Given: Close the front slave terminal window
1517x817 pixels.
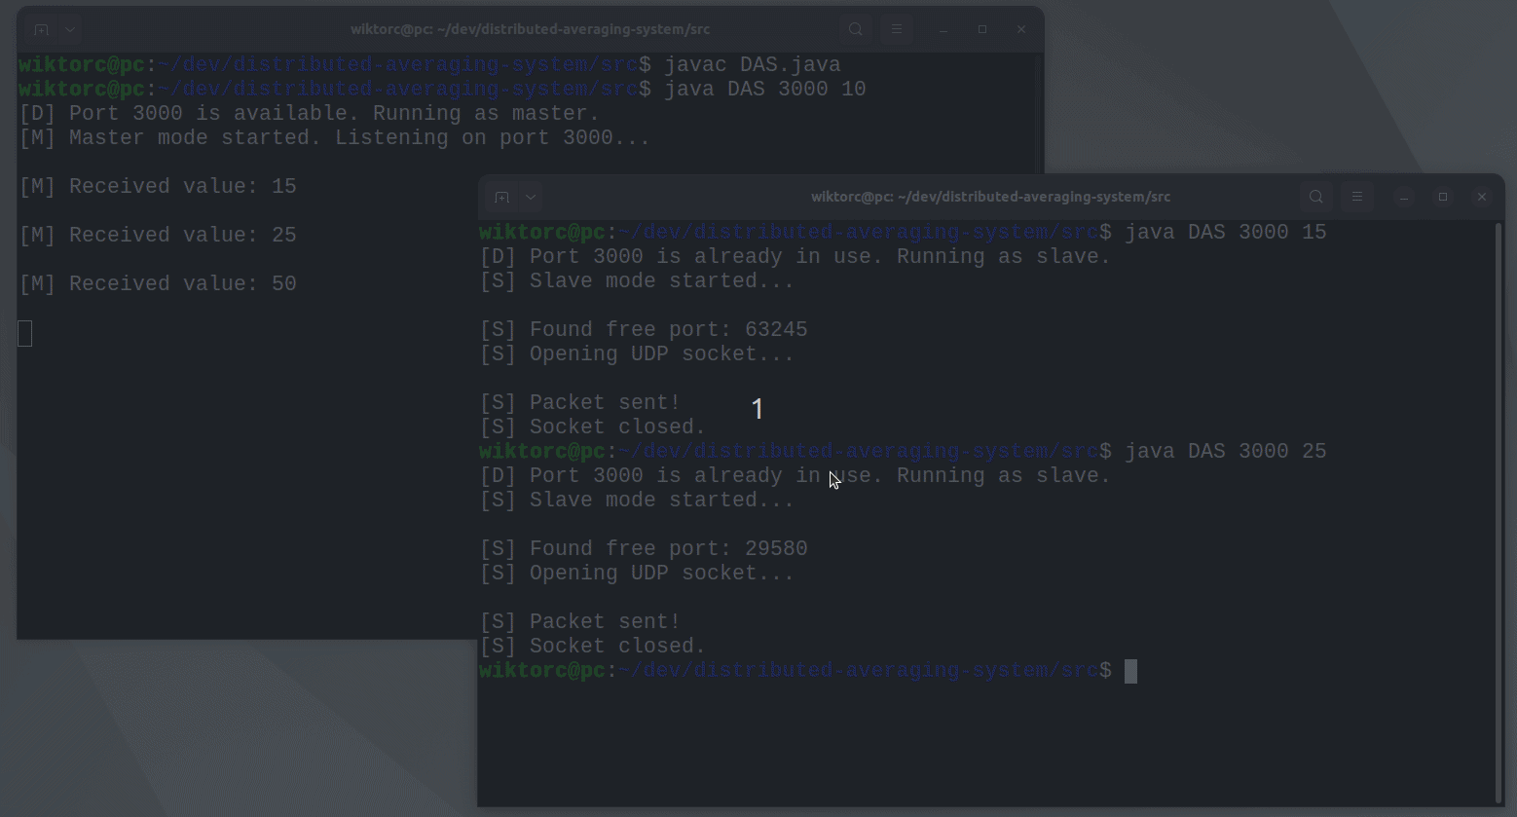Looking at the screenshot, I should [1482, 197].
